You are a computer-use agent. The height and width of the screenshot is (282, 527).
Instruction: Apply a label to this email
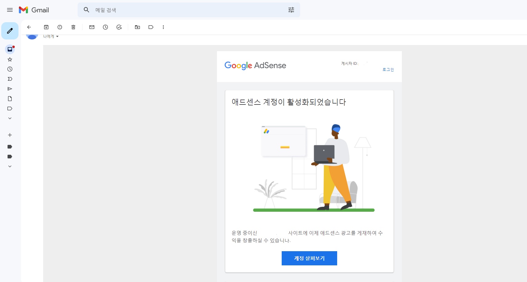pyautogui.click(x=151, y=27)
